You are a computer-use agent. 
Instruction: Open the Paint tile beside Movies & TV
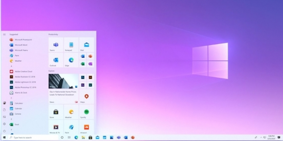(71, 127)
